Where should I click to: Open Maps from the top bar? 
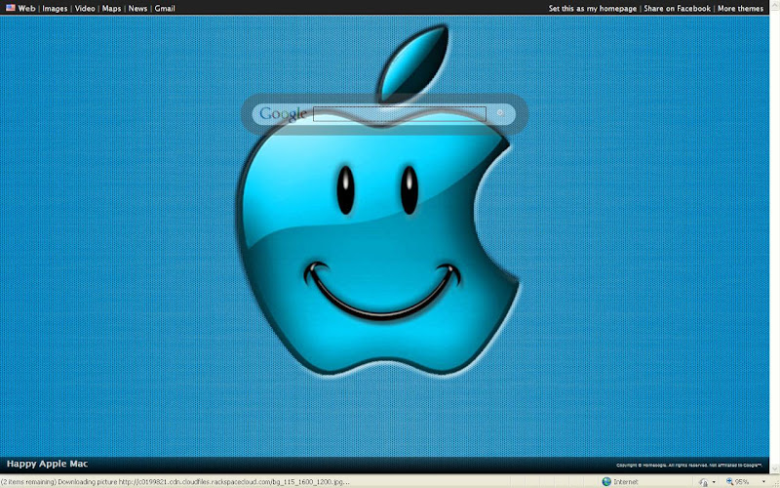(x=111, y=9)
